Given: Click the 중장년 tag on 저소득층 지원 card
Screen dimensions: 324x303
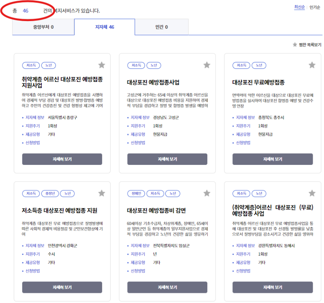Looking at the screenshot, I should pos(49,194).
